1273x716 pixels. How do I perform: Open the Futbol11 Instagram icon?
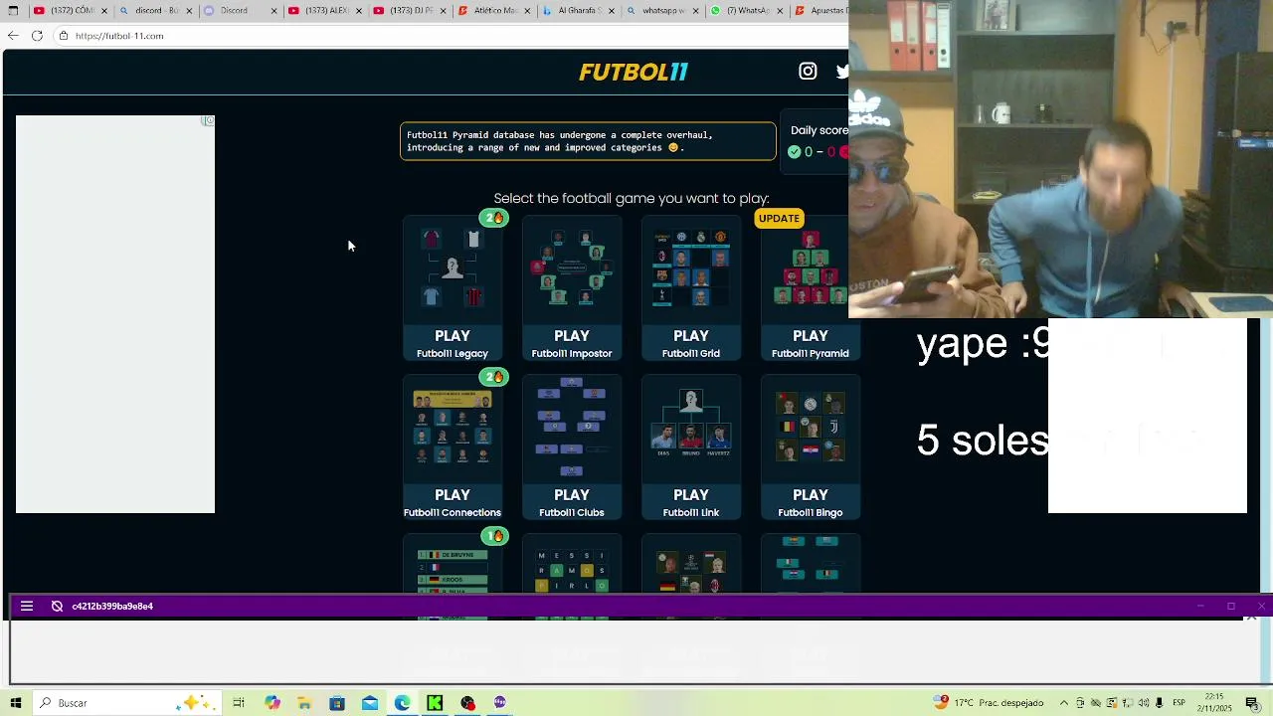click(808, 71)
